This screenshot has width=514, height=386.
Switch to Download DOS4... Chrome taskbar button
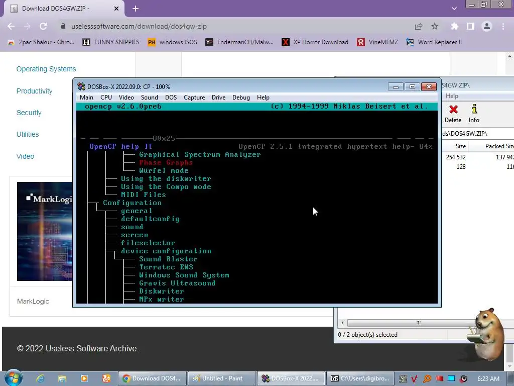coord(152,378)
